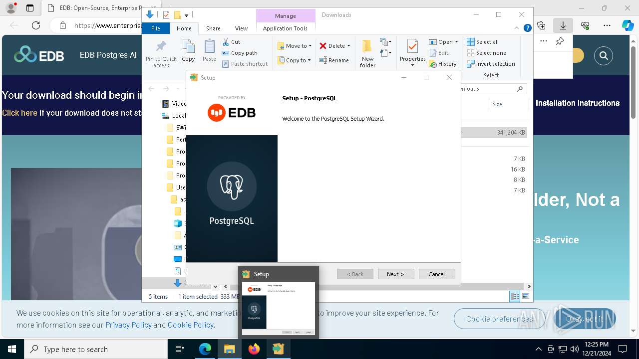Switch to the Share ribbon tab
The width and height of the screenshot is (639, 359).
(x=213, y=28)
